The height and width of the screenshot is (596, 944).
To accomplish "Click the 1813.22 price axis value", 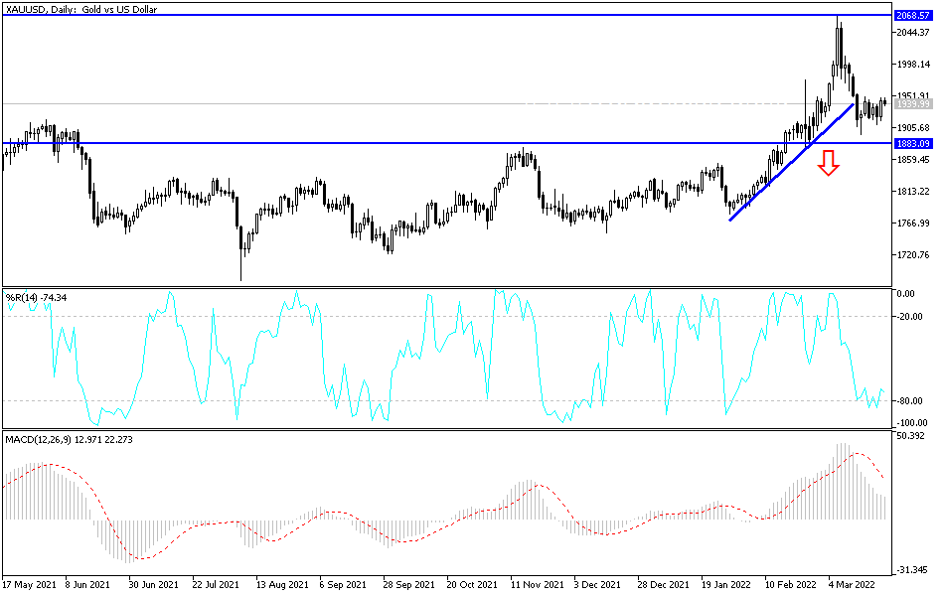I will [x=913, y=192].
